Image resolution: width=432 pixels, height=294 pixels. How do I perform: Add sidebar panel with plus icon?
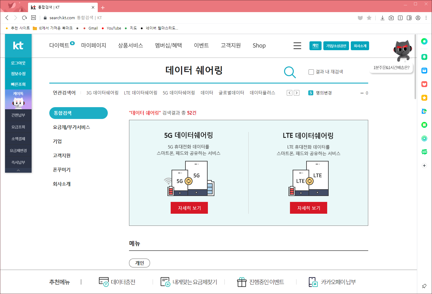pos(424,166)
